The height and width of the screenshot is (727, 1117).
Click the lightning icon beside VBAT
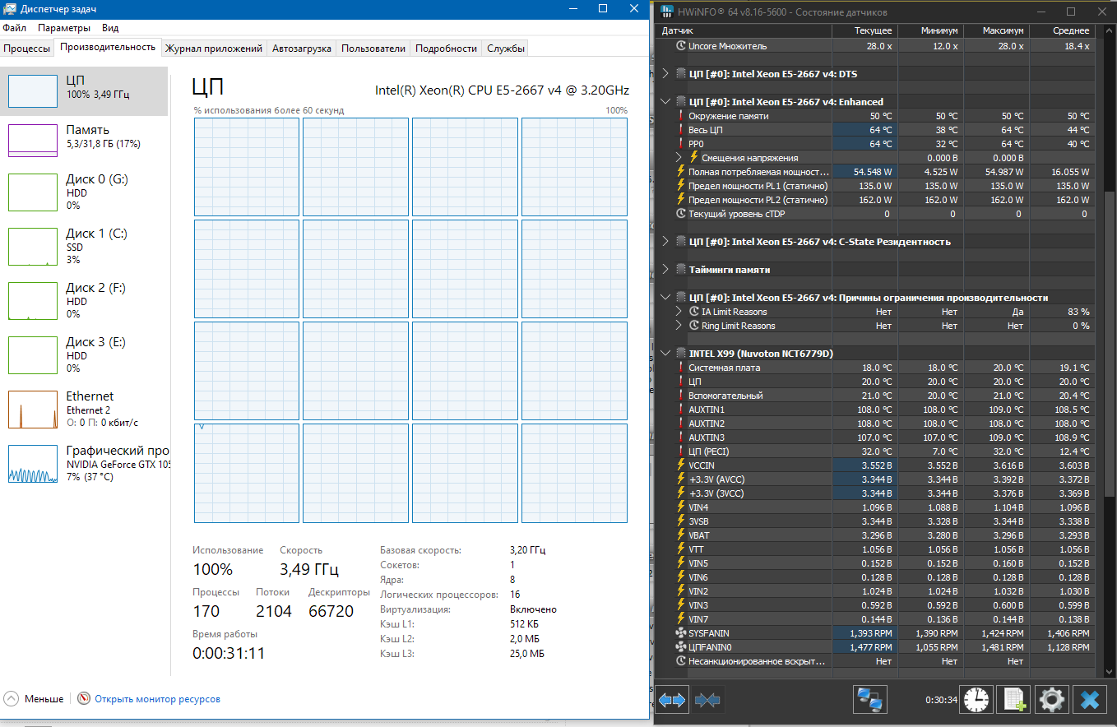coord(680,535)
